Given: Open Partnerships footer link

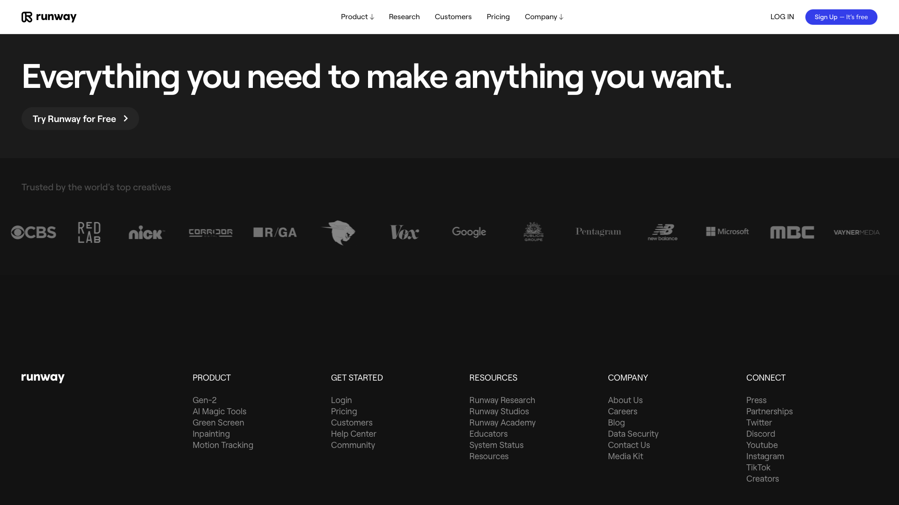Looking at the screenshot, I should click(769, 411).
